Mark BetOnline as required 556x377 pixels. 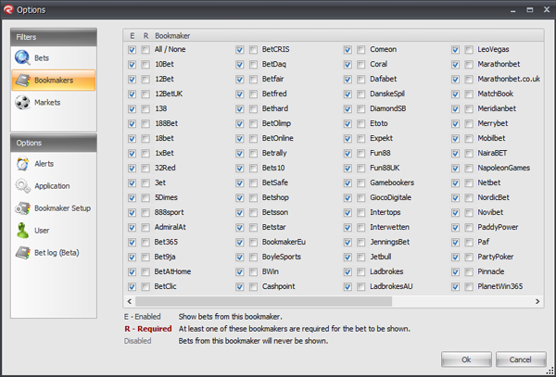[x=253, y=139]
